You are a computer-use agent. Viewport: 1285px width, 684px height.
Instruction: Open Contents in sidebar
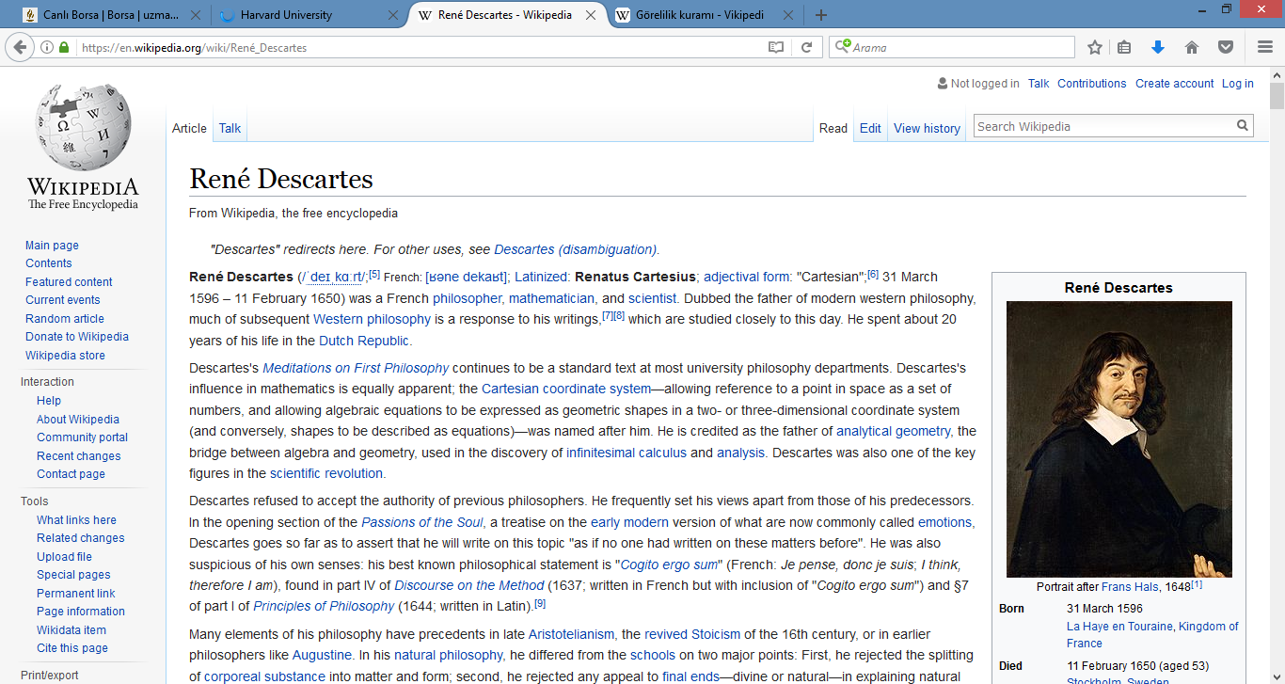48,263
